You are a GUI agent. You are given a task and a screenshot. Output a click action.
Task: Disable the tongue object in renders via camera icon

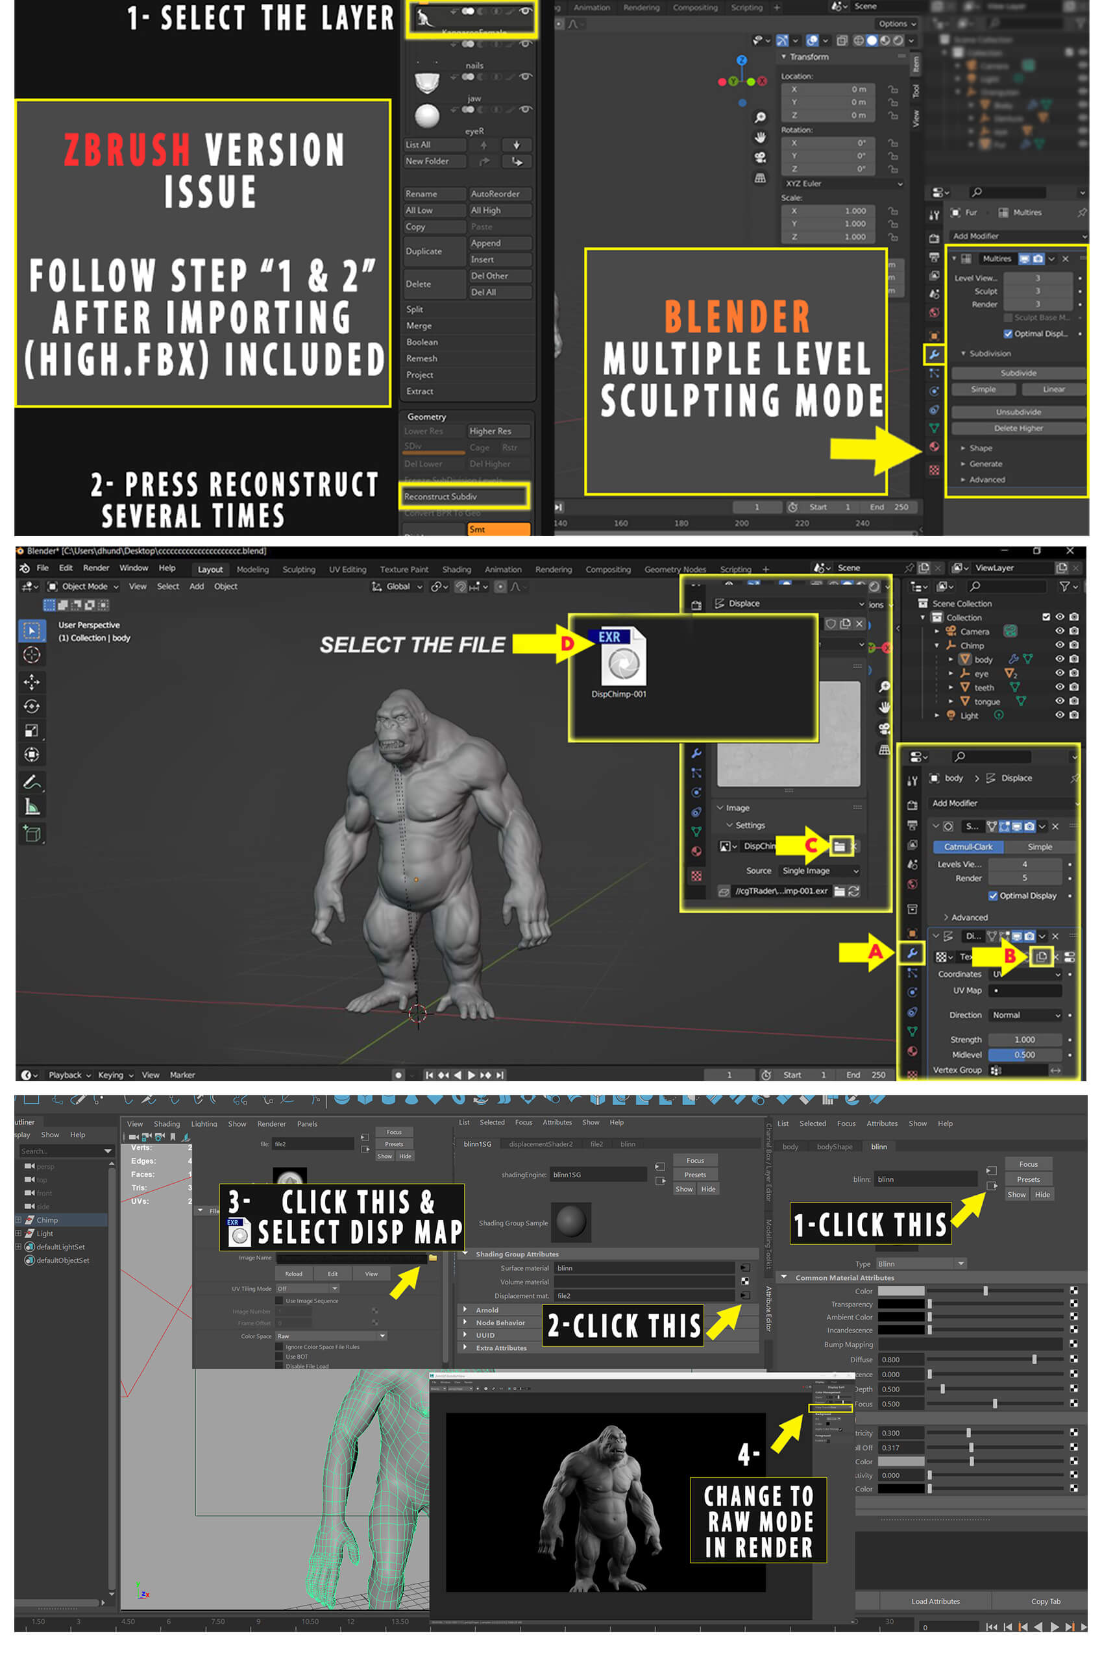[1073, 701]
